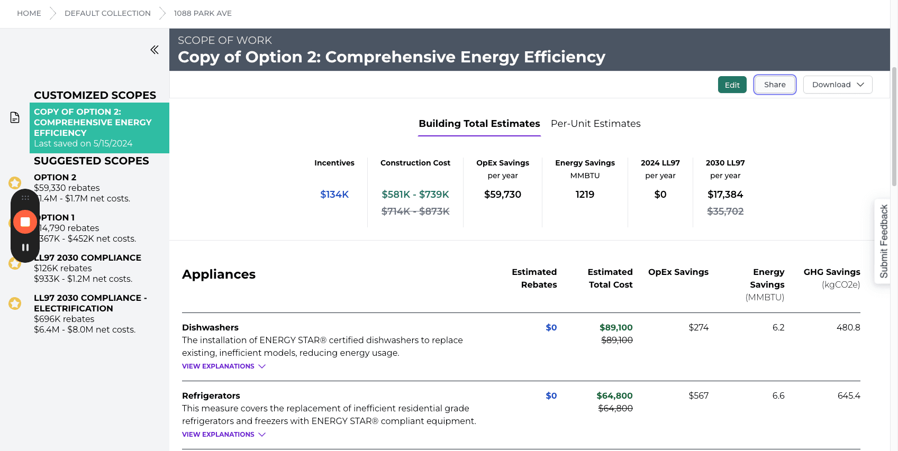898x451 pixels.
Task: Click the Dishwashers measure title
Action: click(210, 328)
